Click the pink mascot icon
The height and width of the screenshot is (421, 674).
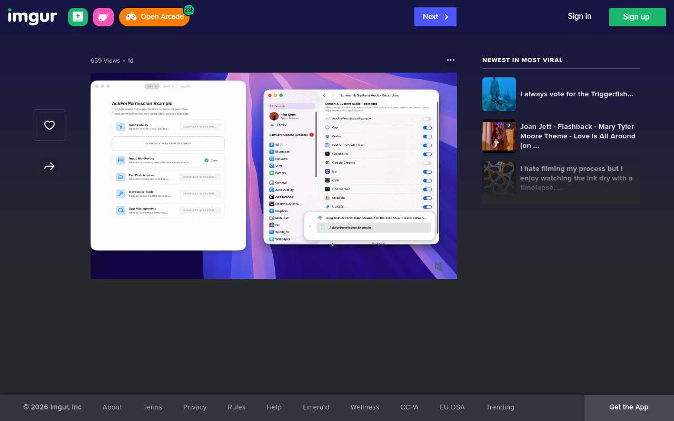(103, 17)
